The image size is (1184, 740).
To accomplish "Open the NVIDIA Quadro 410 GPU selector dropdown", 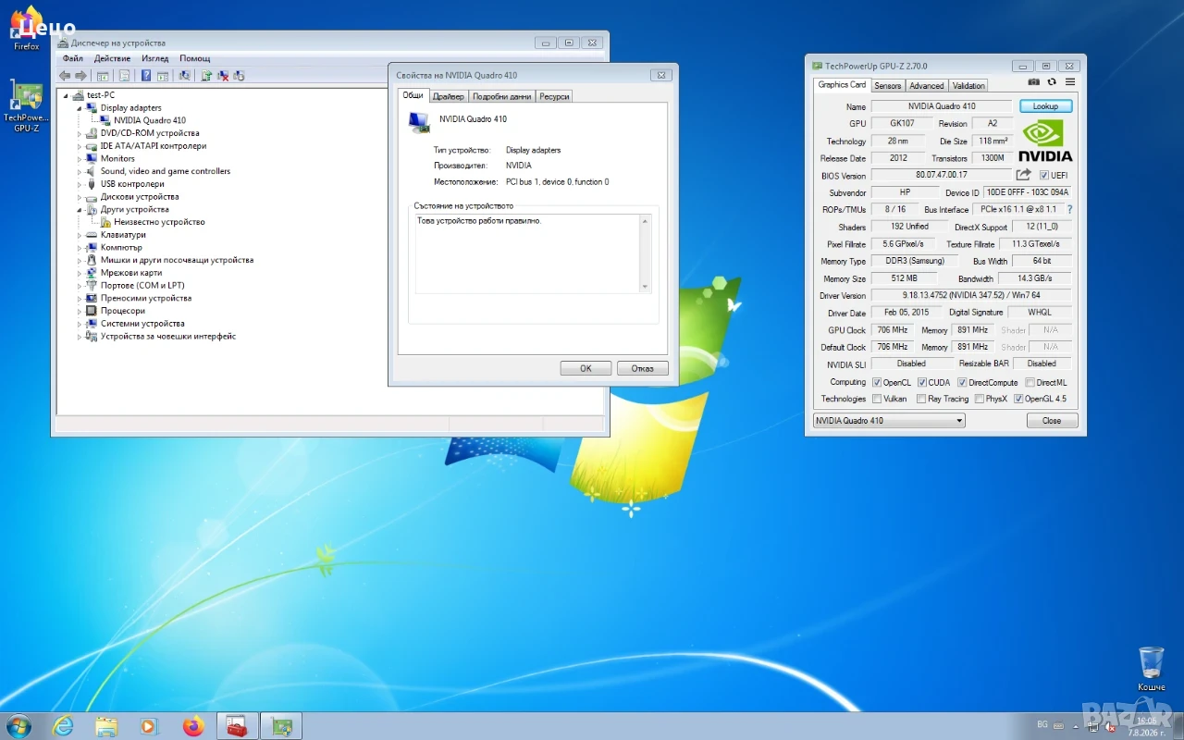I will 889,421.
